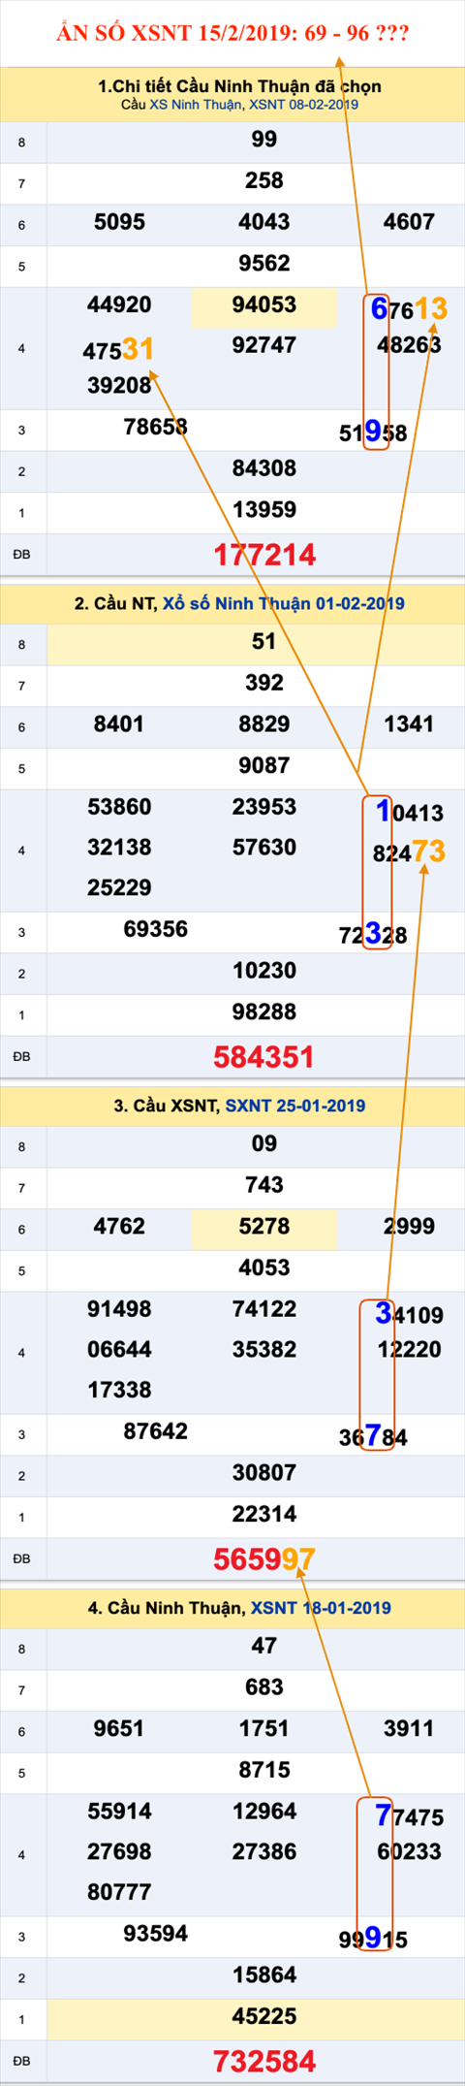Click the number 39208

tap(119, 386)
